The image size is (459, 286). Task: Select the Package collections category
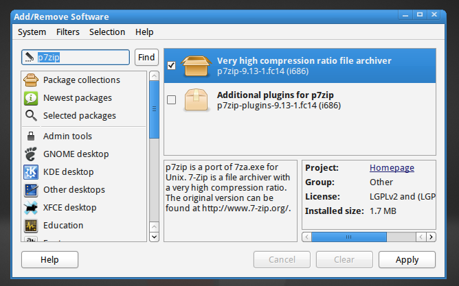pyautogui.click(x=84, y=80)
